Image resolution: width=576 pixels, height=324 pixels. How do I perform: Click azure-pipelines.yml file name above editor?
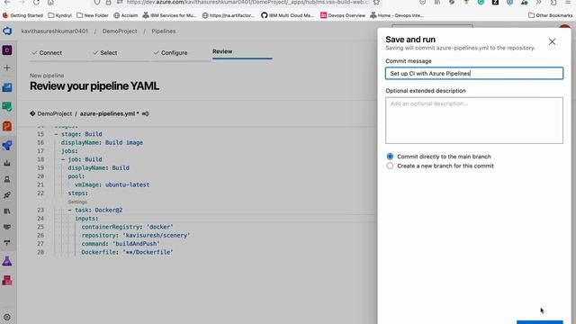point(107,114)
